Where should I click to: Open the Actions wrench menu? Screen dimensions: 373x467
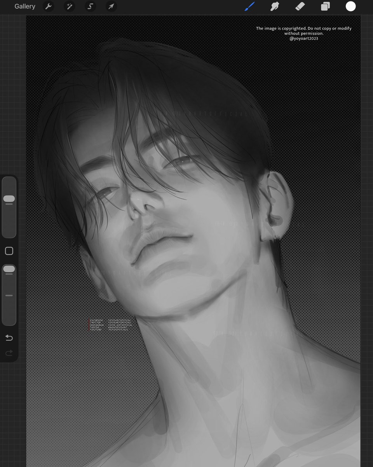[x=49, y=6]
